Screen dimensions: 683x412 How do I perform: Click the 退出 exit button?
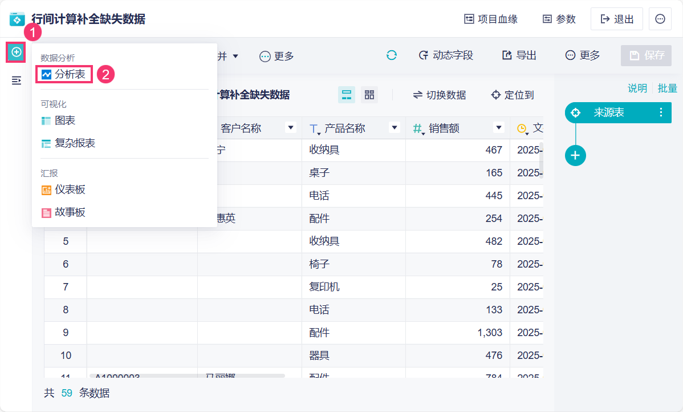point(617,19)
